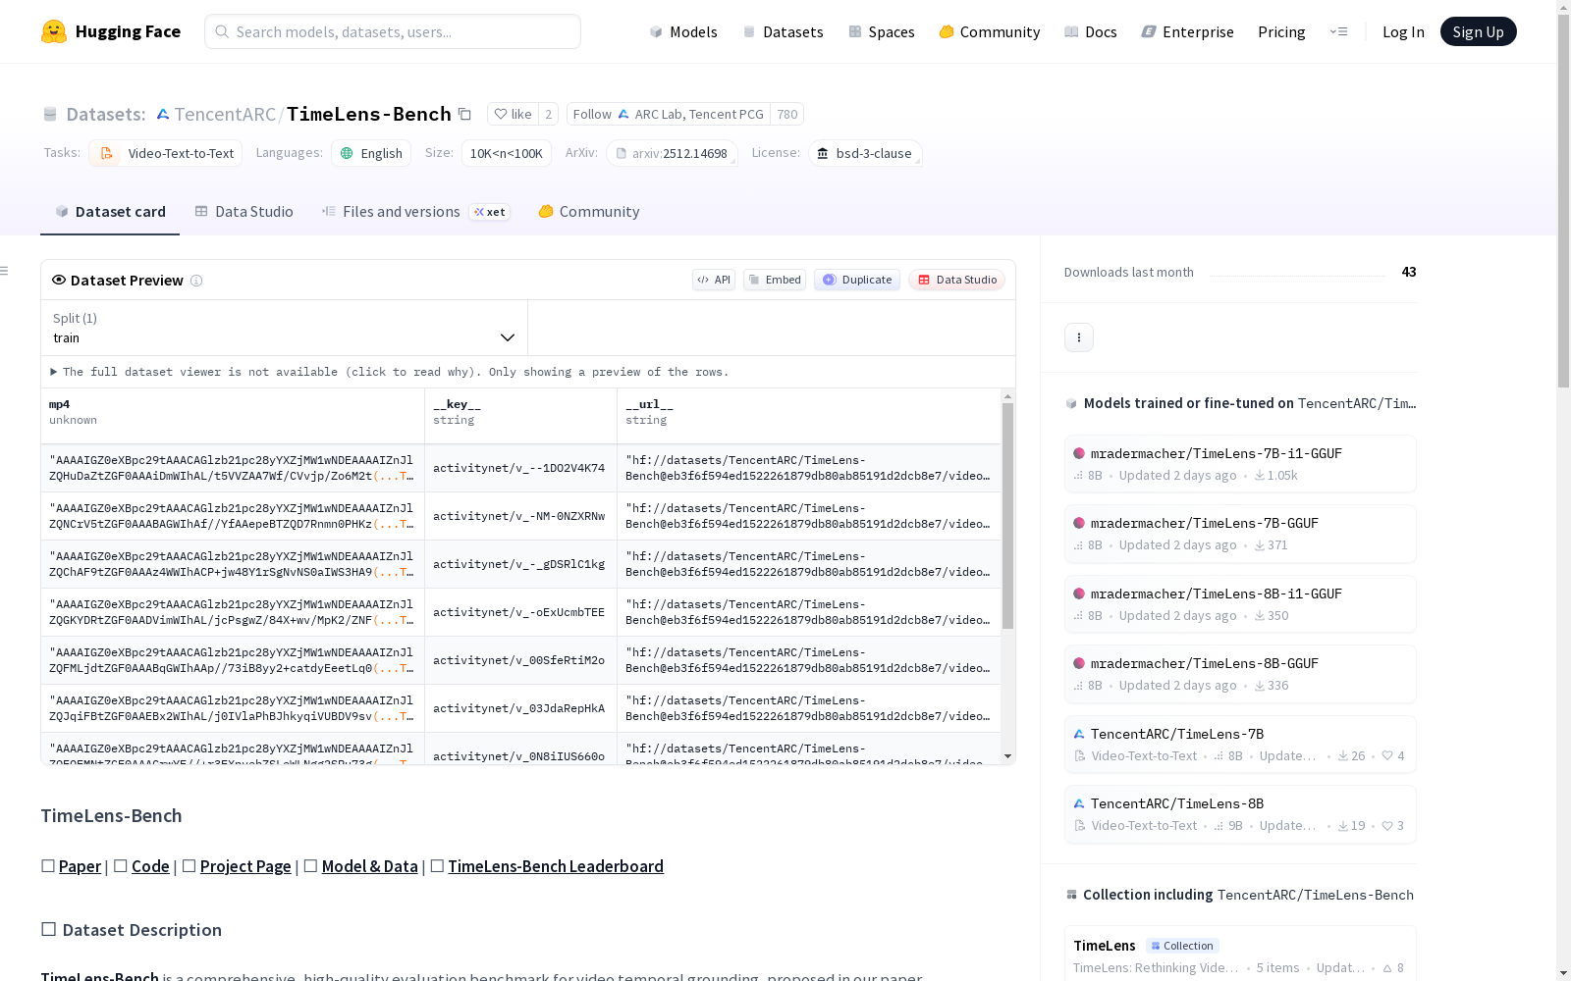Viewport: 1571px width, 981px height.
Task: Select the 10K<n<100K size tag
Action: coord(507,153)
